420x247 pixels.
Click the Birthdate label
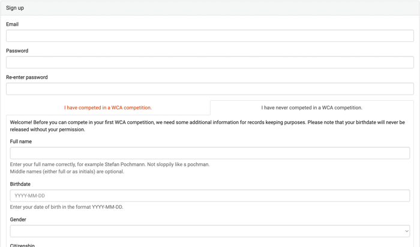(20, 184)
